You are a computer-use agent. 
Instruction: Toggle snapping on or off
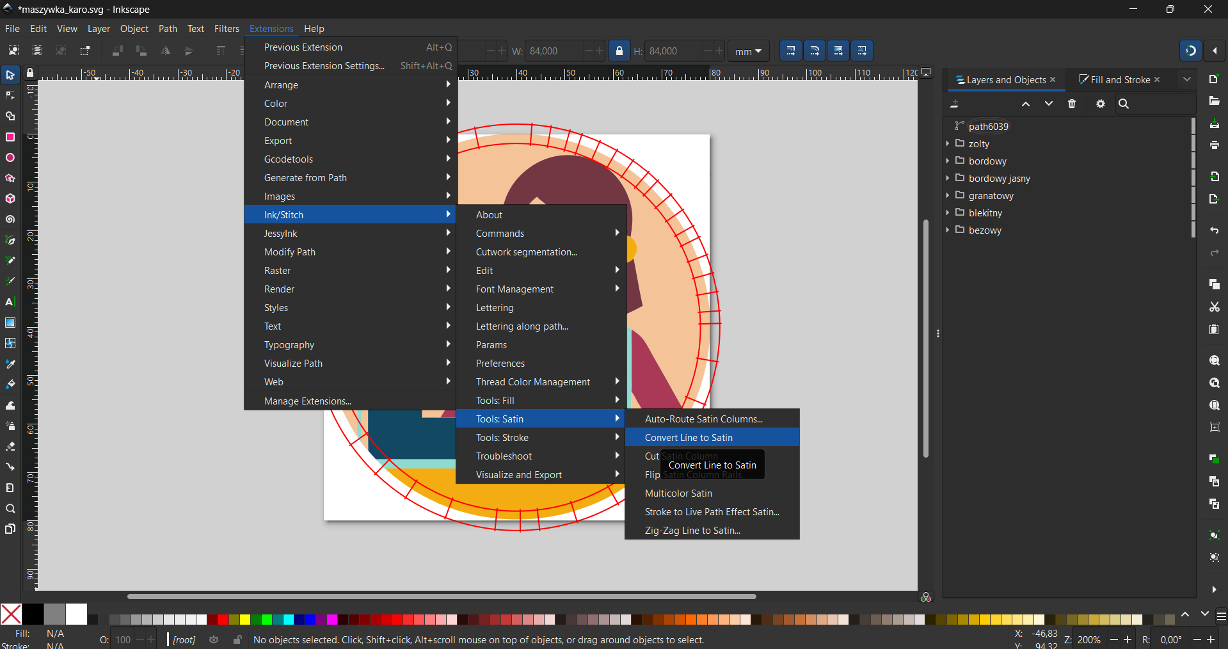pos(1191,51)
